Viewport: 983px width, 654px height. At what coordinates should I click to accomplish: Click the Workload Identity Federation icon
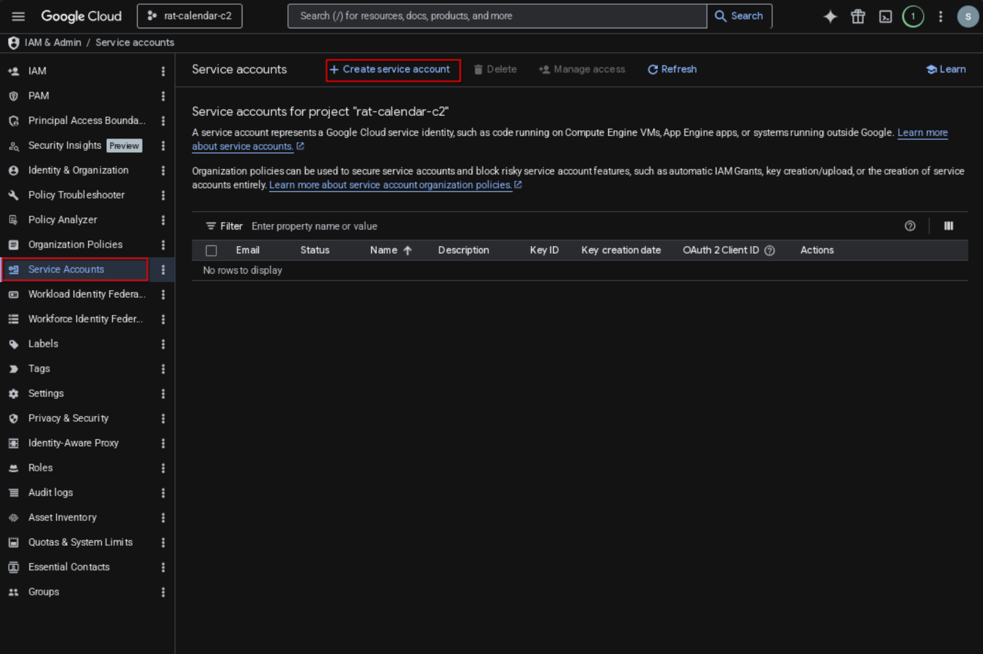point(13,294)
